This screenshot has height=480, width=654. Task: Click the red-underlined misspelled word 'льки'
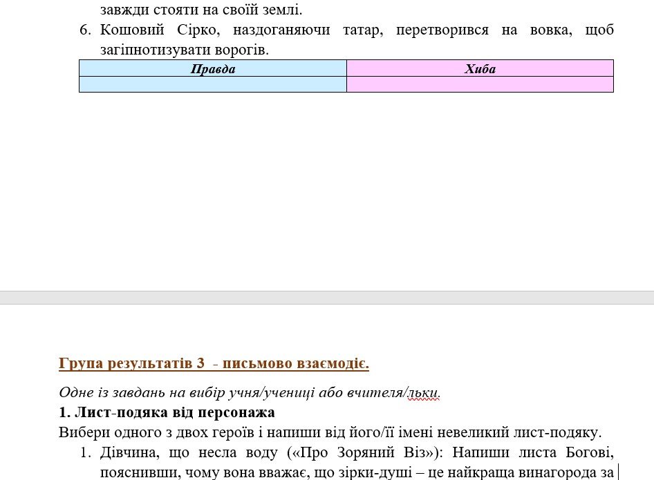[x=424, y=393]
